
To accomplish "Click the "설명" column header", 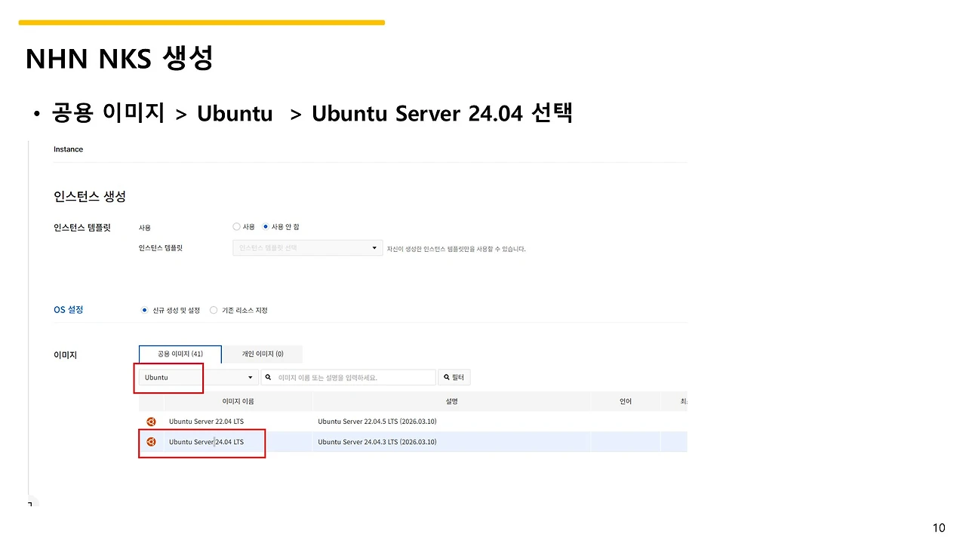I will 451,401.
